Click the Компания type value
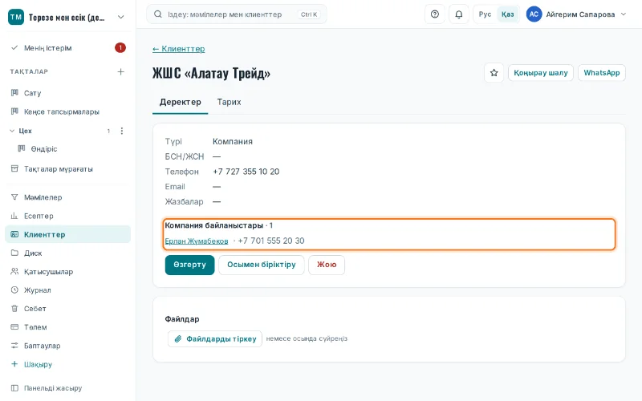 [233, 142]
